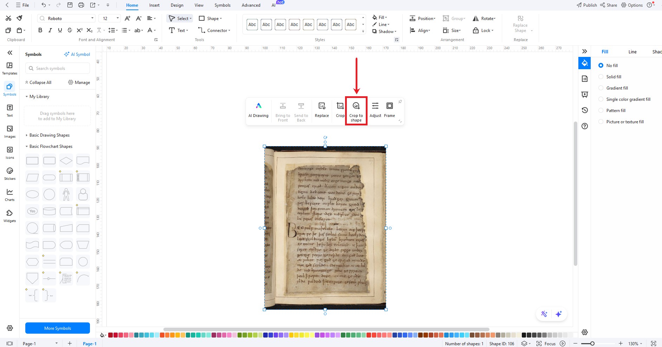This screenshot has width=662, height=347.
Task: Open the Widgets sidebar panel
Action: (10, 216)
